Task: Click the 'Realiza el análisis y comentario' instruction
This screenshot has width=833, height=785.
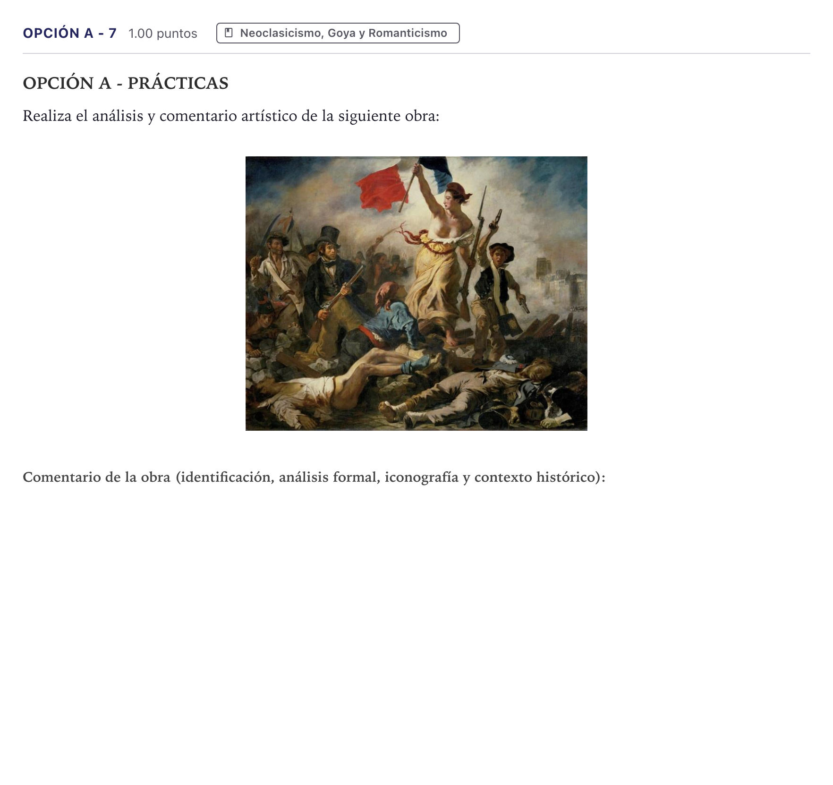Action: click(231, 116)
